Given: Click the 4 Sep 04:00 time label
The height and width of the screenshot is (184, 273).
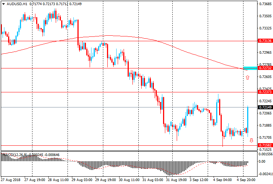Looking at the screenshot, I should click(222, 180).
